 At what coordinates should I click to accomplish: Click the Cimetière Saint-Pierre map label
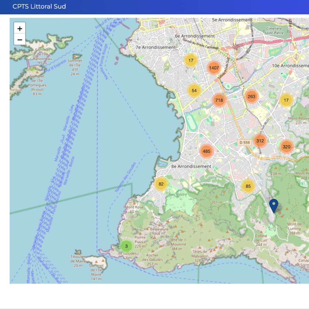click(274, 30)
